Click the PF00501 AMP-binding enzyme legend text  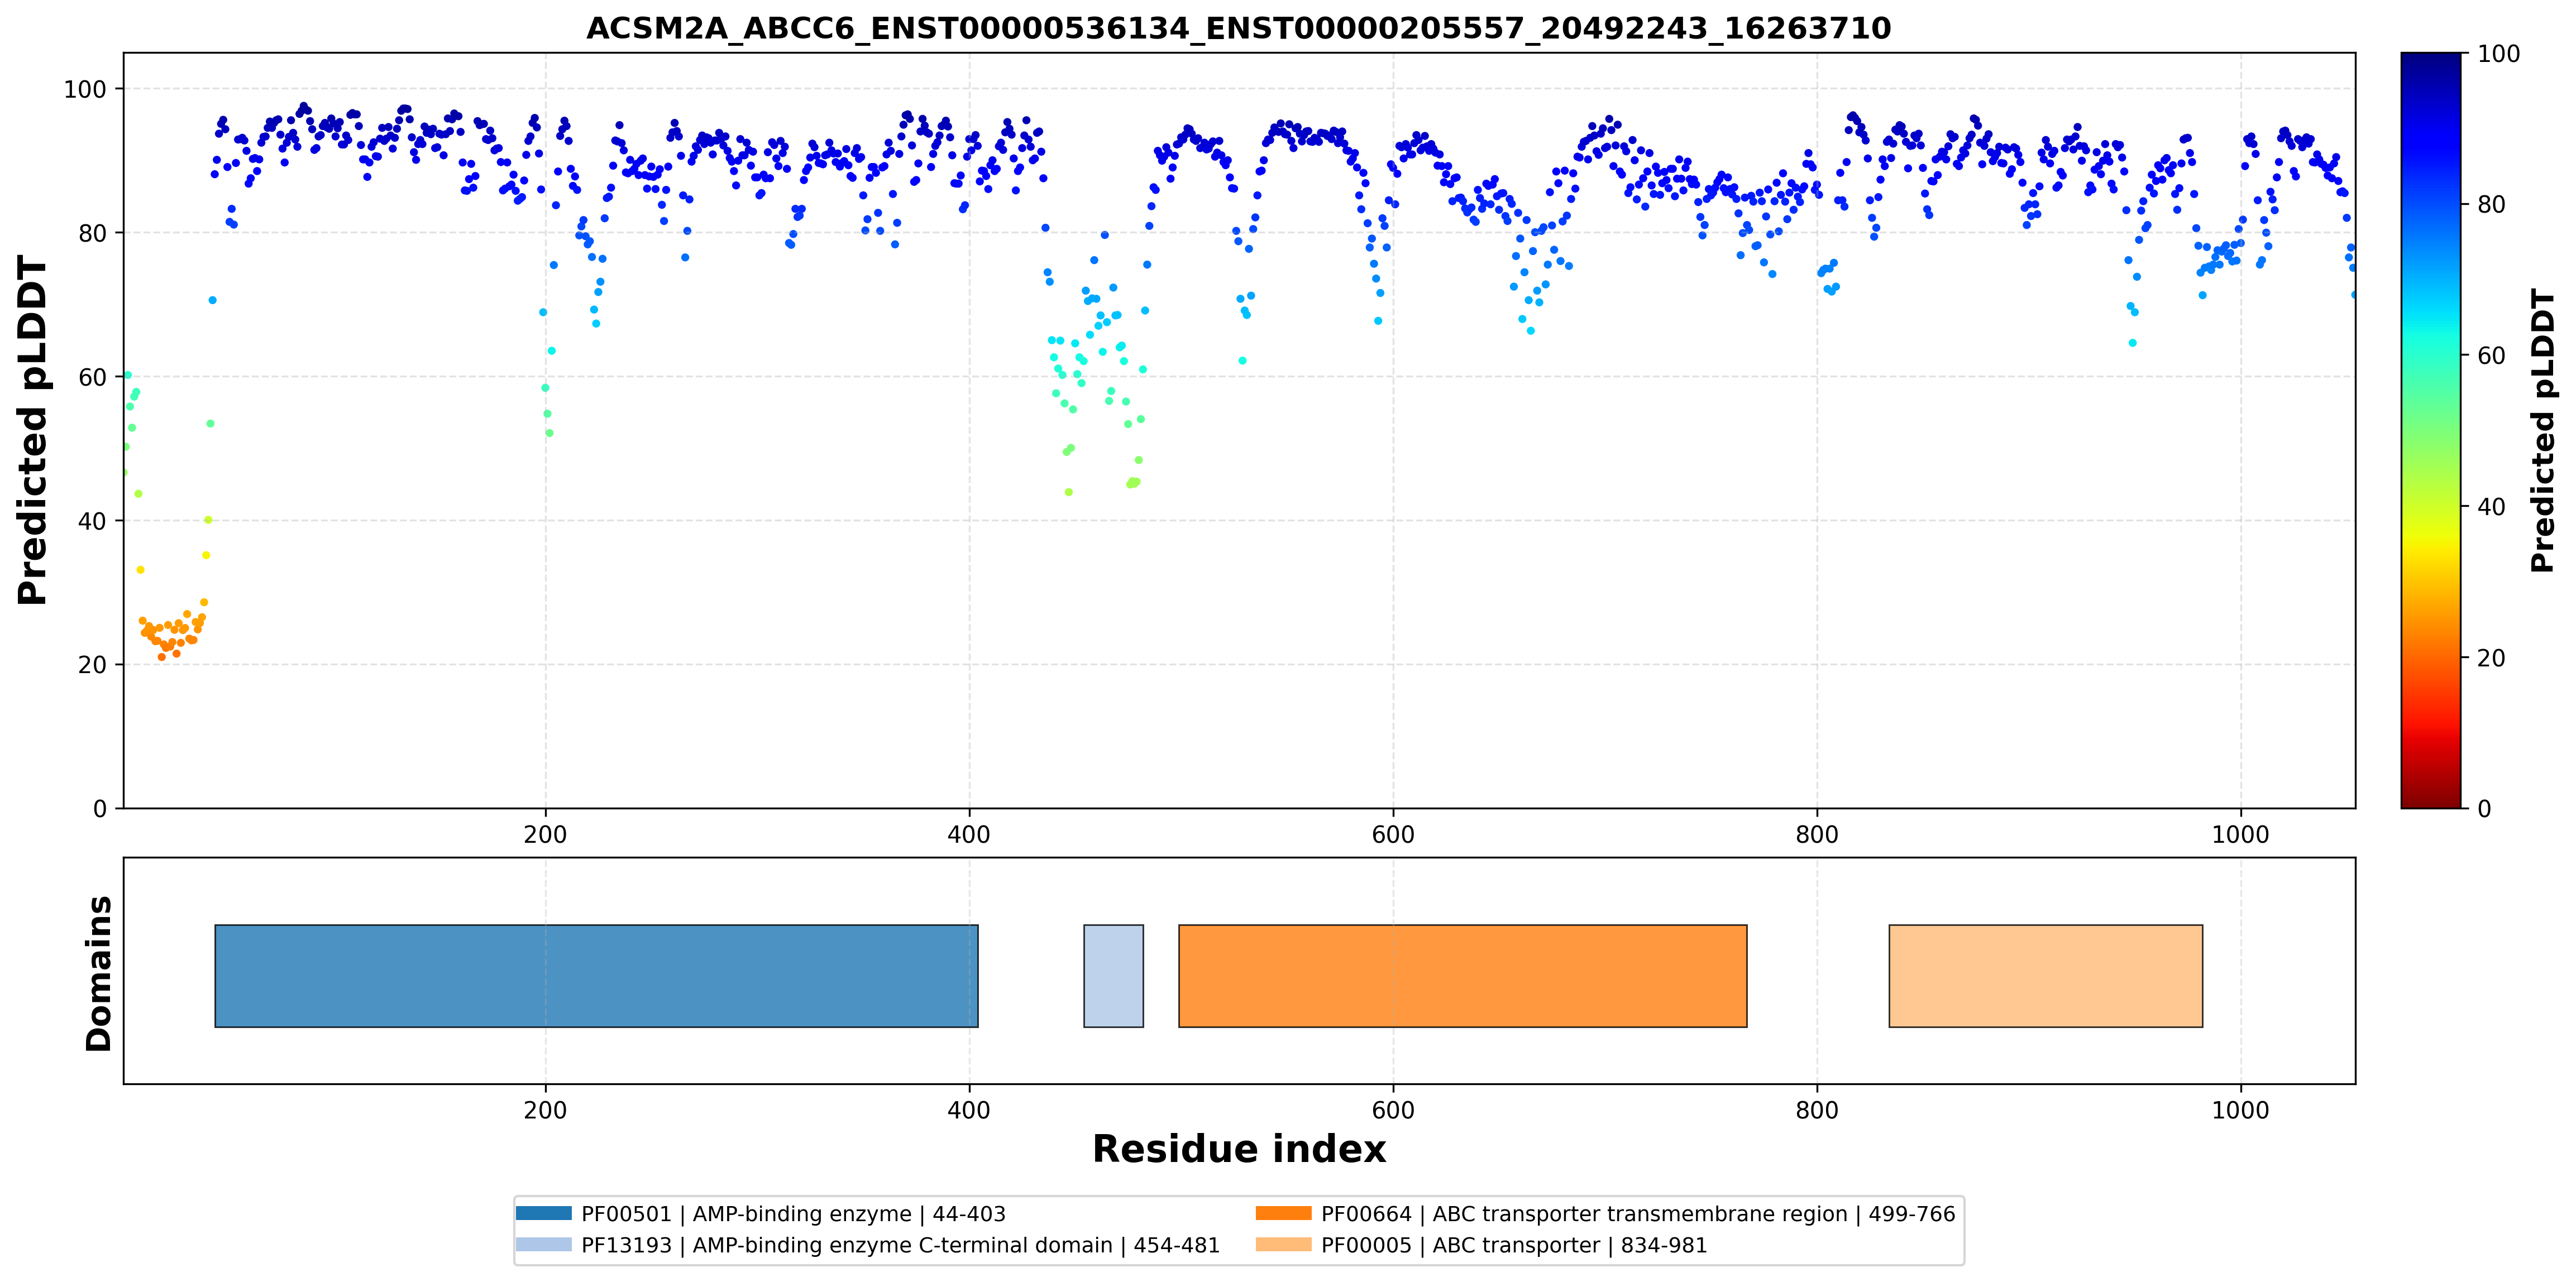pyautogui.click(x=793, y=1214)
